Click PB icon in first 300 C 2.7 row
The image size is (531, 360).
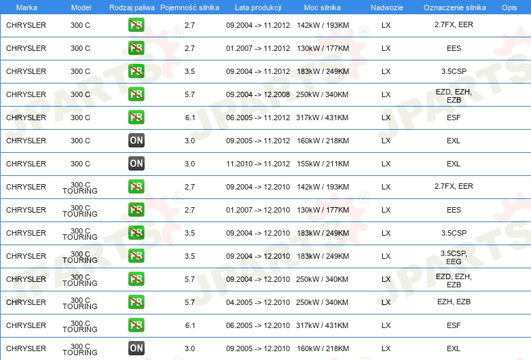coord(136,25)
